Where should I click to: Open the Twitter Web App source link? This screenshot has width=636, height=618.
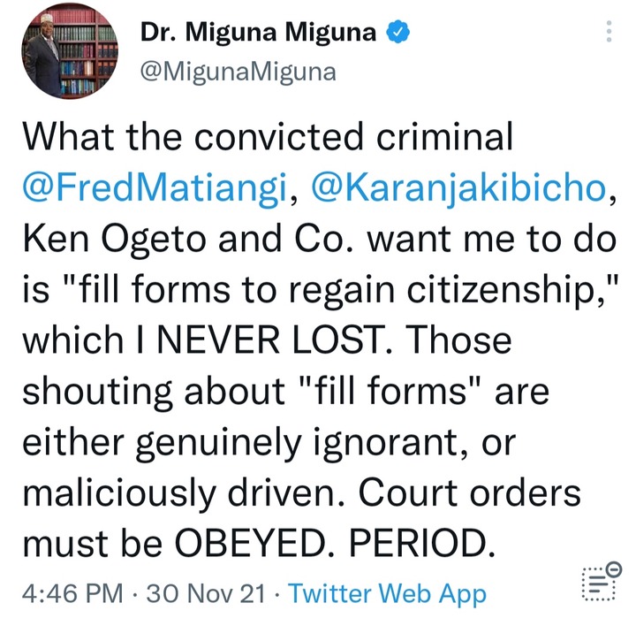388,594
